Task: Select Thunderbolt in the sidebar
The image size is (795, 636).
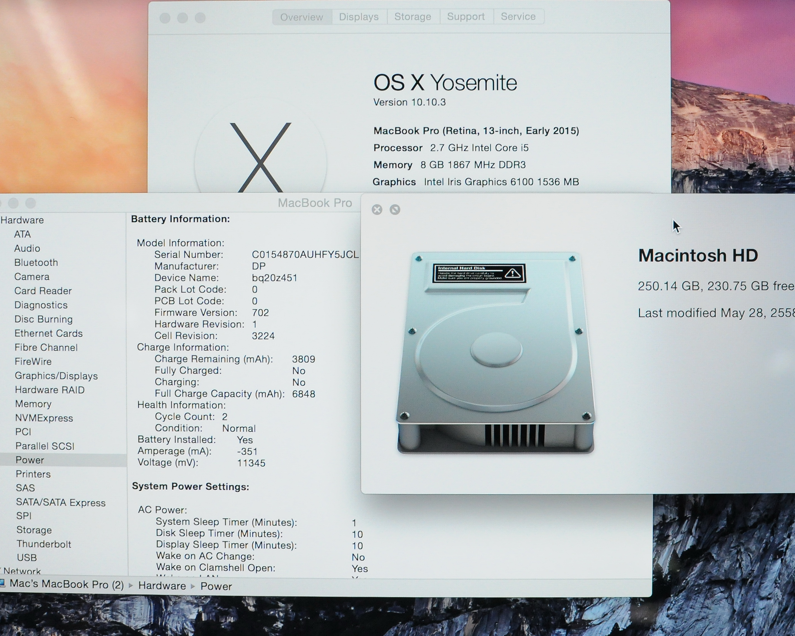Action: [x=44, y=544]
